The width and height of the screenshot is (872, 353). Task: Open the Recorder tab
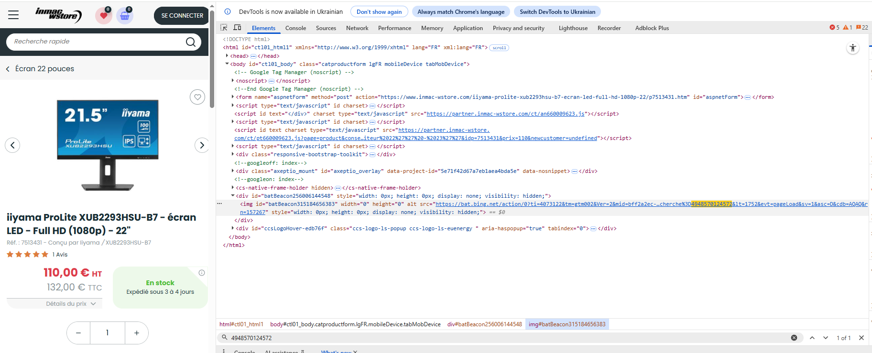(609, 28)
